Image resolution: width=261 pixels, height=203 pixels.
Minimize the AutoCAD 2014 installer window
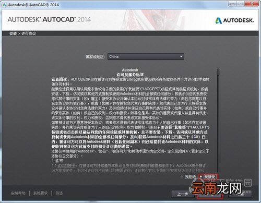(232, 4)
